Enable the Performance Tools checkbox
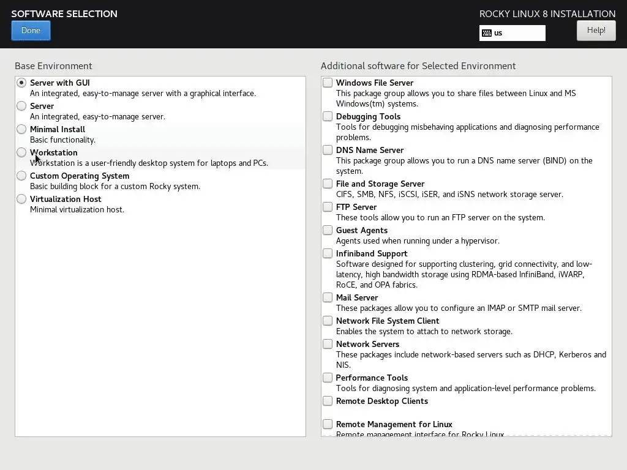Screen dimensions: 627x470 point(328,378)
